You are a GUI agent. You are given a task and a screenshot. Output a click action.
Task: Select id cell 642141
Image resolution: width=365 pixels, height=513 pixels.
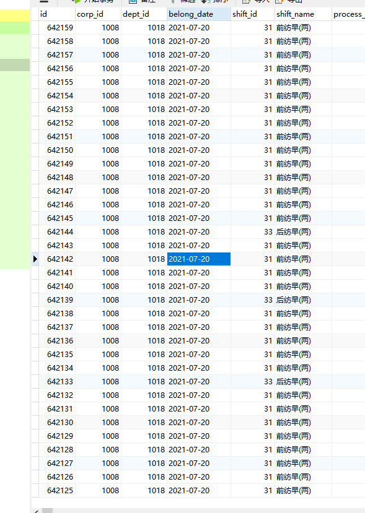tap(57, 273)
